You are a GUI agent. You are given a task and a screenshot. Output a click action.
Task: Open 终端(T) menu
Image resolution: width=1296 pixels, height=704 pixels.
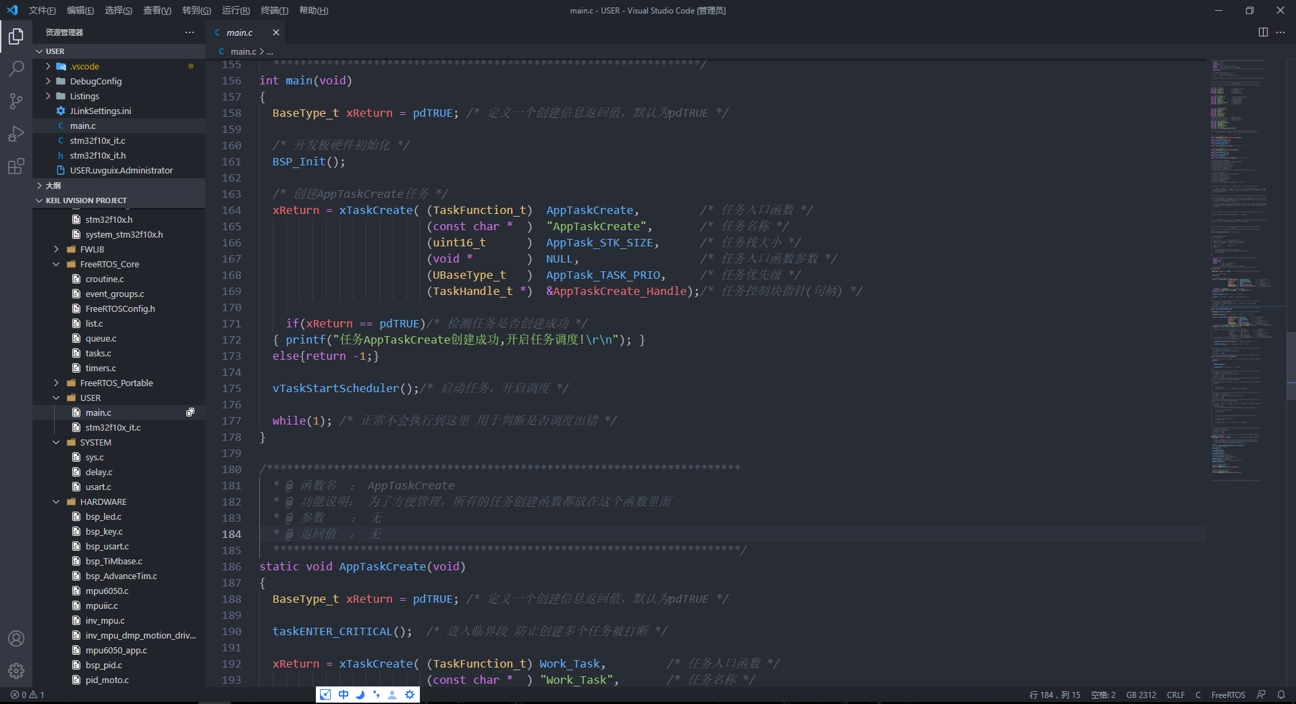click(275, 10)
